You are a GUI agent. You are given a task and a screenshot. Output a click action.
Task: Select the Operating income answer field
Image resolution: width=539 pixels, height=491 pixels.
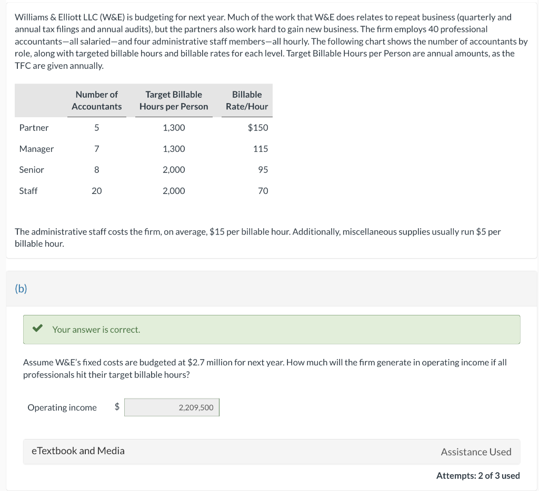(172, 407)
